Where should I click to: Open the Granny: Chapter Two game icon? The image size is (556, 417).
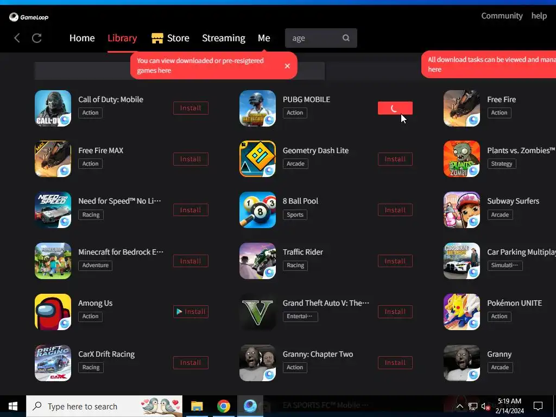pos(257,363)
